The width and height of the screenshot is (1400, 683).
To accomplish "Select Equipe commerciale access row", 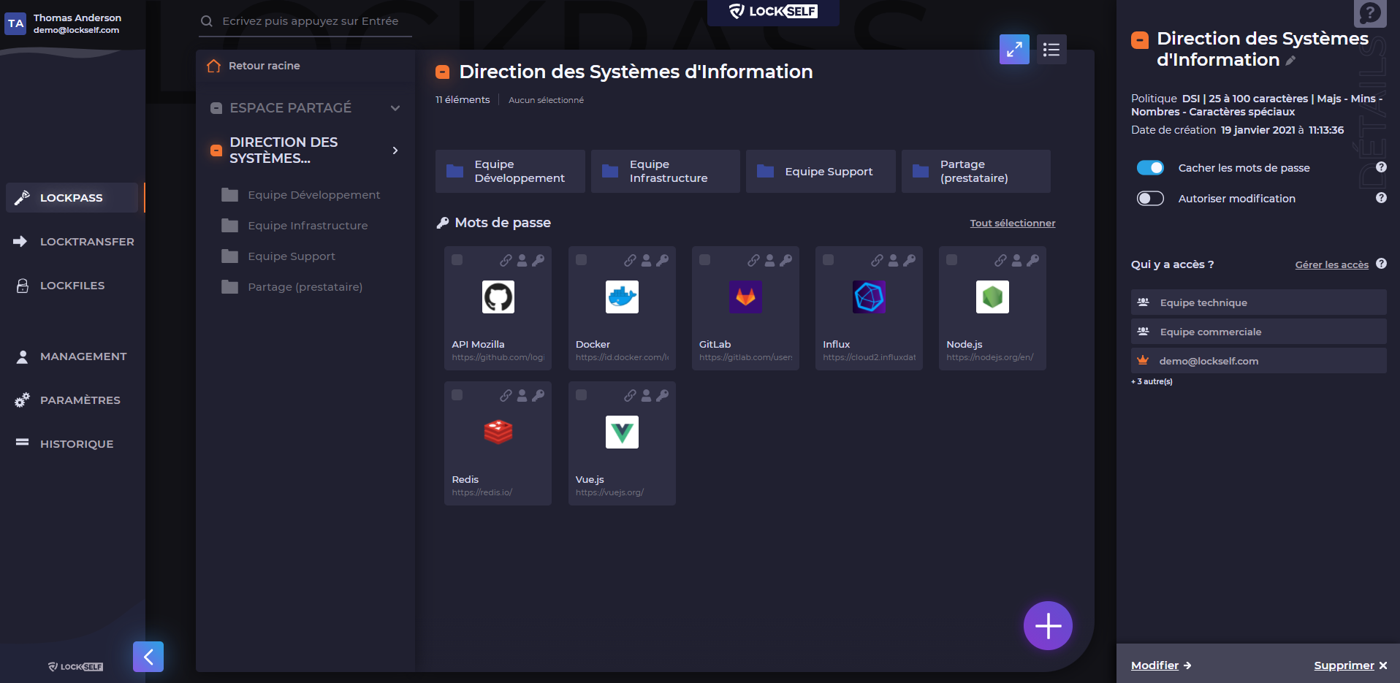I will coord(1258,332).
